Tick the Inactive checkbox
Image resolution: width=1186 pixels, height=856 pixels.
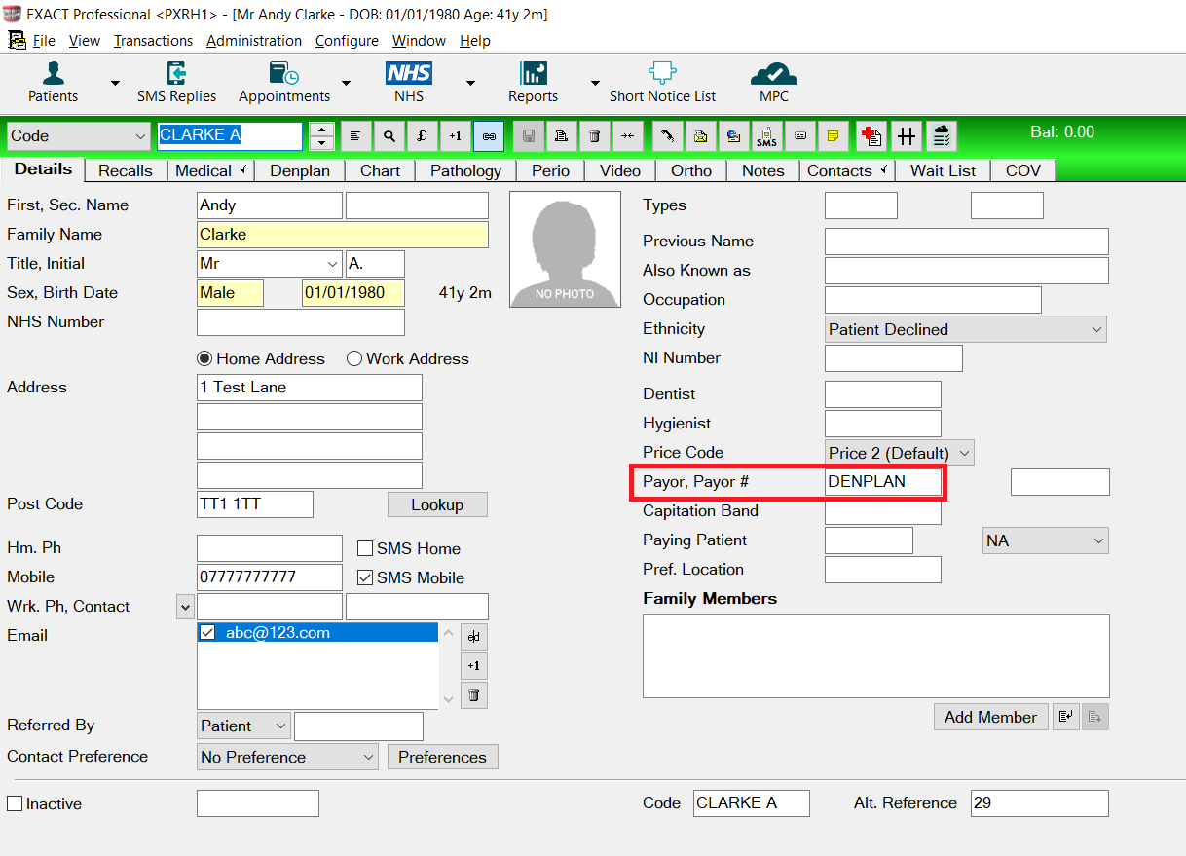pos(15,802)
